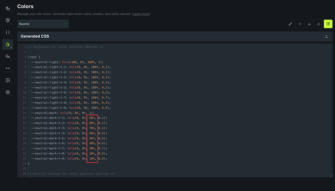
Task: Open the curly braces sidebar section
Action: (8, 32)
